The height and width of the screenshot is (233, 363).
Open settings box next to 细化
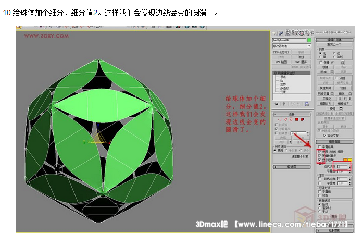tap(350, 94)
